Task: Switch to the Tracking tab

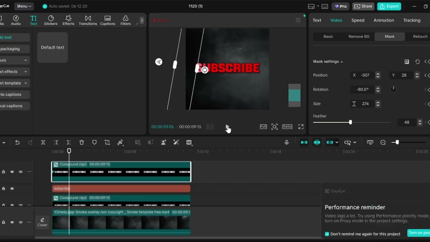Action: pos(412,20)
